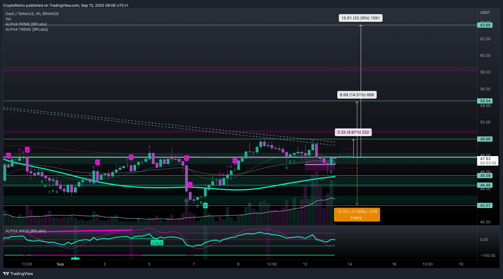Click 60.00 on the price axis

coord(485,56)
